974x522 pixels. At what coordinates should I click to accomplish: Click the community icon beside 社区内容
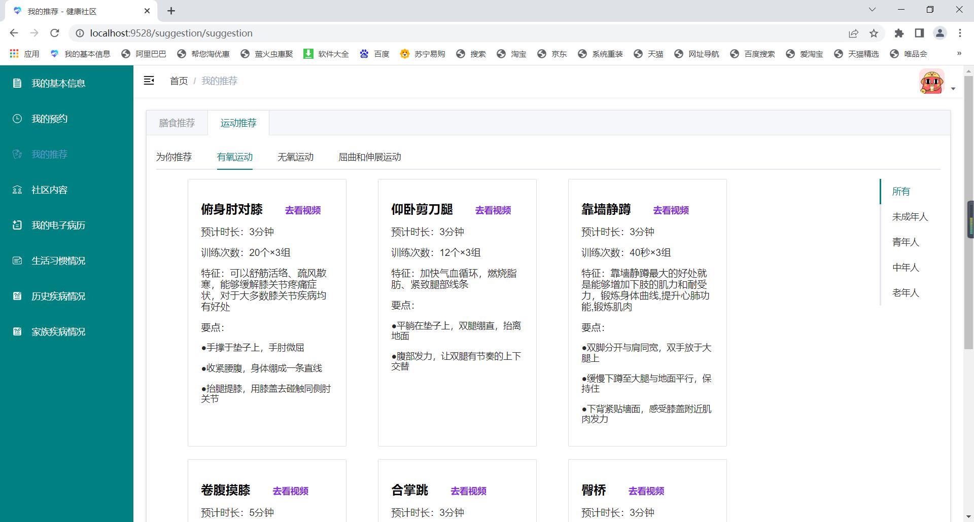(17, 190)
